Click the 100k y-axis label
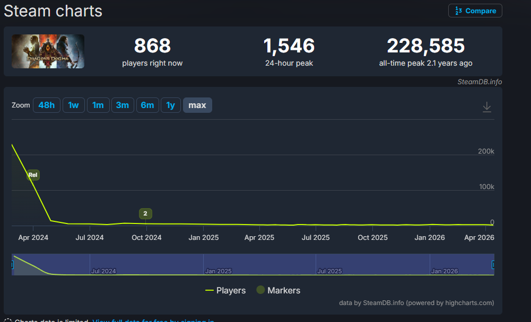 click(x=486, y=187)
